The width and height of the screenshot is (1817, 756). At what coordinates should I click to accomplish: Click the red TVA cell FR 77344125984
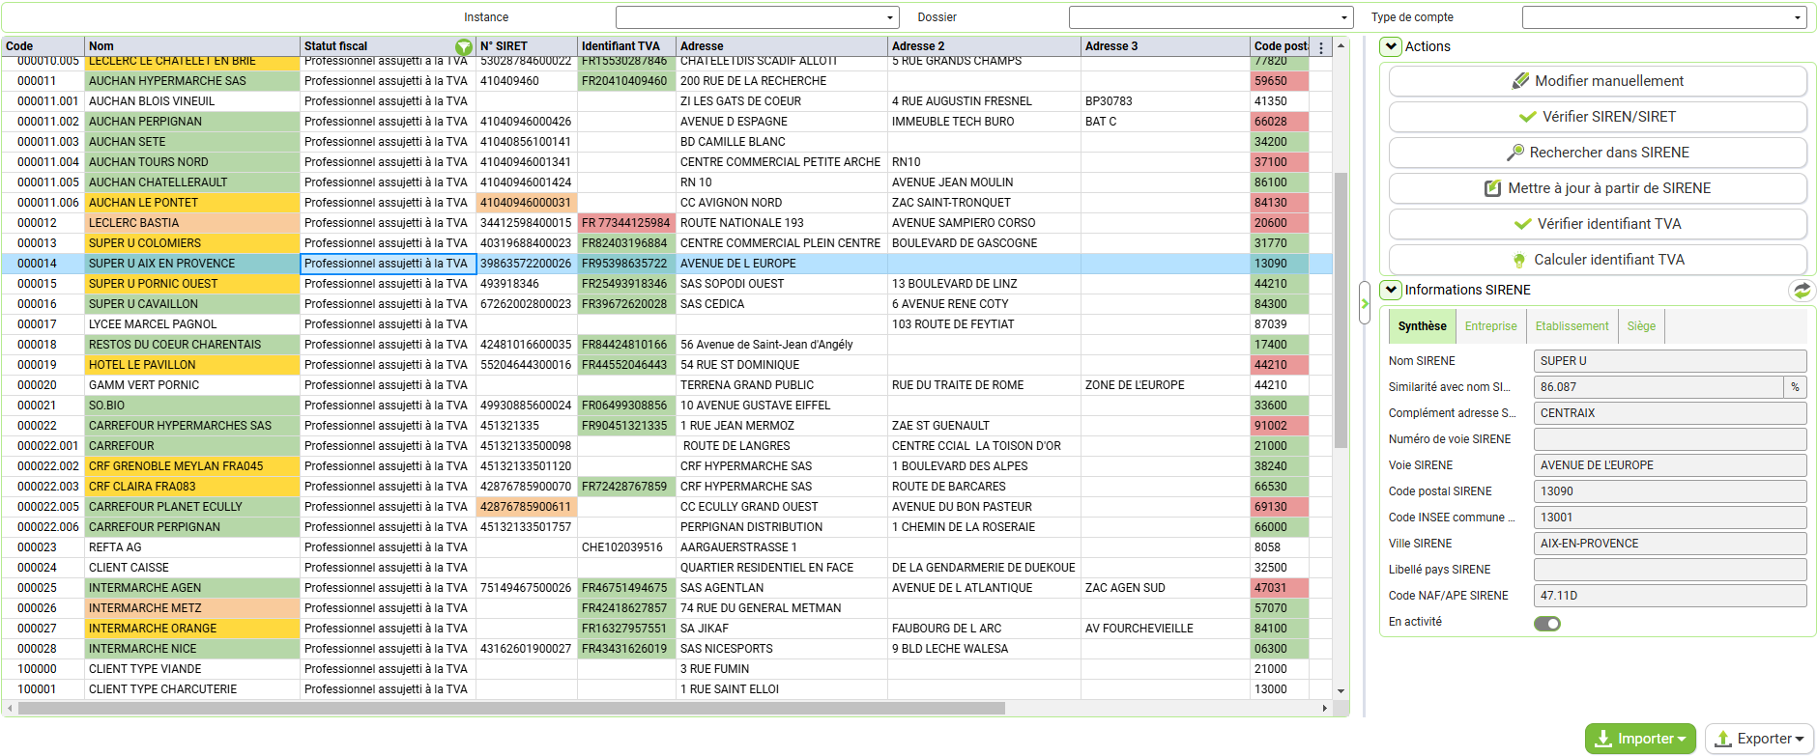pyautogui.click(x=626, y=223)
